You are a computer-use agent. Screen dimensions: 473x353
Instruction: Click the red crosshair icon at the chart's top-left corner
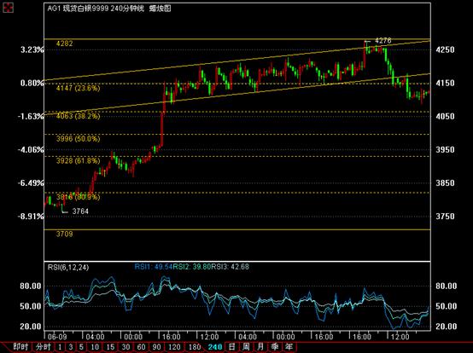pos(9,8)
